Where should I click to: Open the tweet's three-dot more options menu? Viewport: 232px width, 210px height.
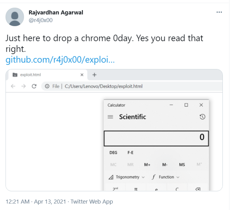(219, 12)
